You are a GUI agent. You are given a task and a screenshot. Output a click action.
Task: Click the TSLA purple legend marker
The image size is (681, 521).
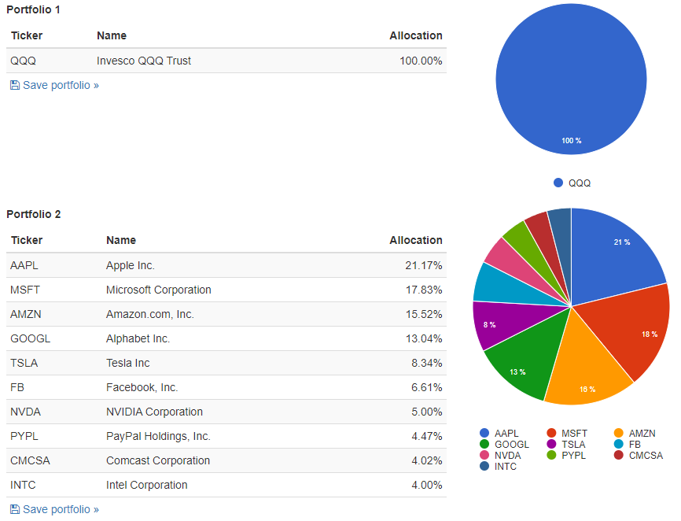pyautogui.click(x=551, y=444)
